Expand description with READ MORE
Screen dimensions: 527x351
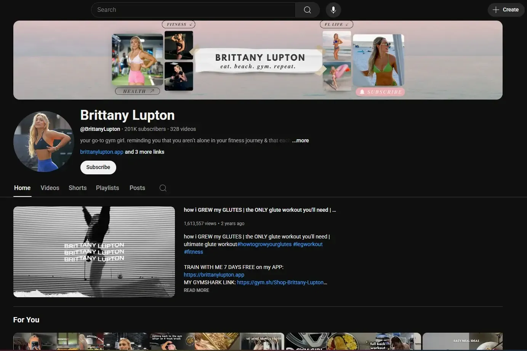[x=196, y=290]
